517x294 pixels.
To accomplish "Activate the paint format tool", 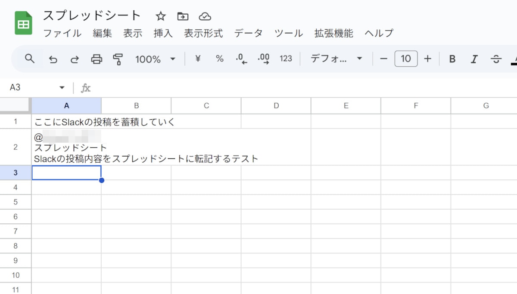I will [x=118, y=59].
